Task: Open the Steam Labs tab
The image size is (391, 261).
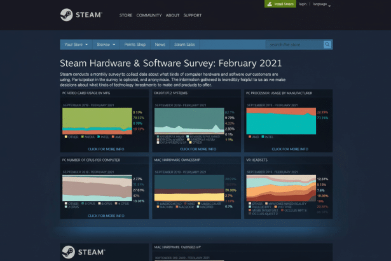Action: coord(184,45)
